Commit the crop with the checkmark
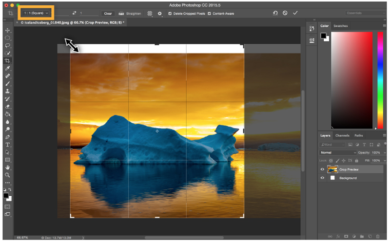Screen dimensions: 390x243 (x=295, y=13)
